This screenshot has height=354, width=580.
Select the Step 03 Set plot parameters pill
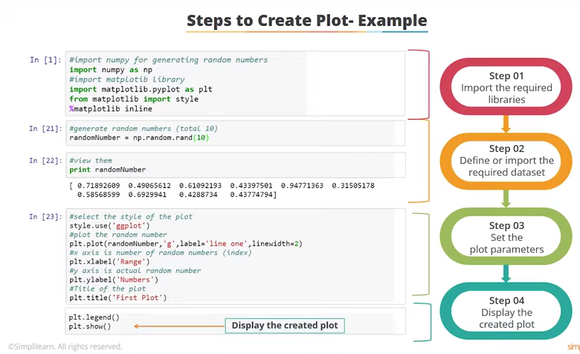coord(506,237)
